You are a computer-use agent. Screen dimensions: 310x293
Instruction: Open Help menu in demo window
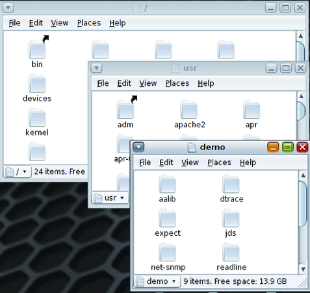(x=248, y=162)
